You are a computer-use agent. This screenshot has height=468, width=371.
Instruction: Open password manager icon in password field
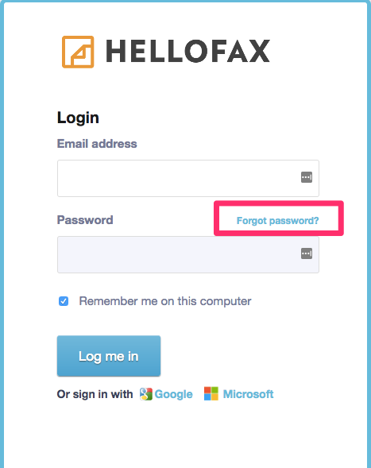(x=307, y=253)
